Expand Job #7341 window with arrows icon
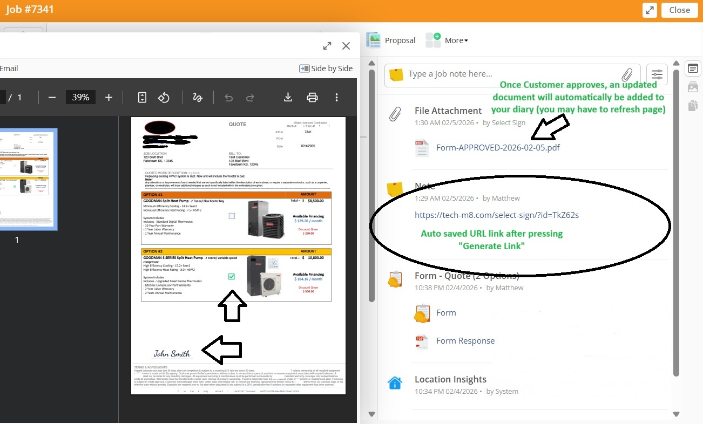 [650, 10]
